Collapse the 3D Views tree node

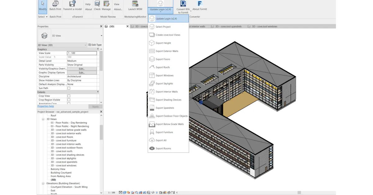coord(44,119)
